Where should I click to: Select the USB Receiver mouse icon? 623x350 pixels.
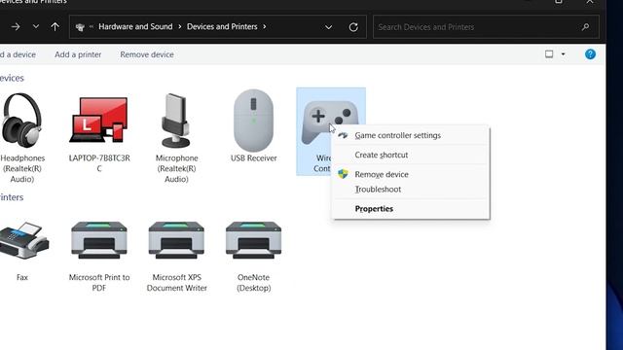(x=253, y=121)
